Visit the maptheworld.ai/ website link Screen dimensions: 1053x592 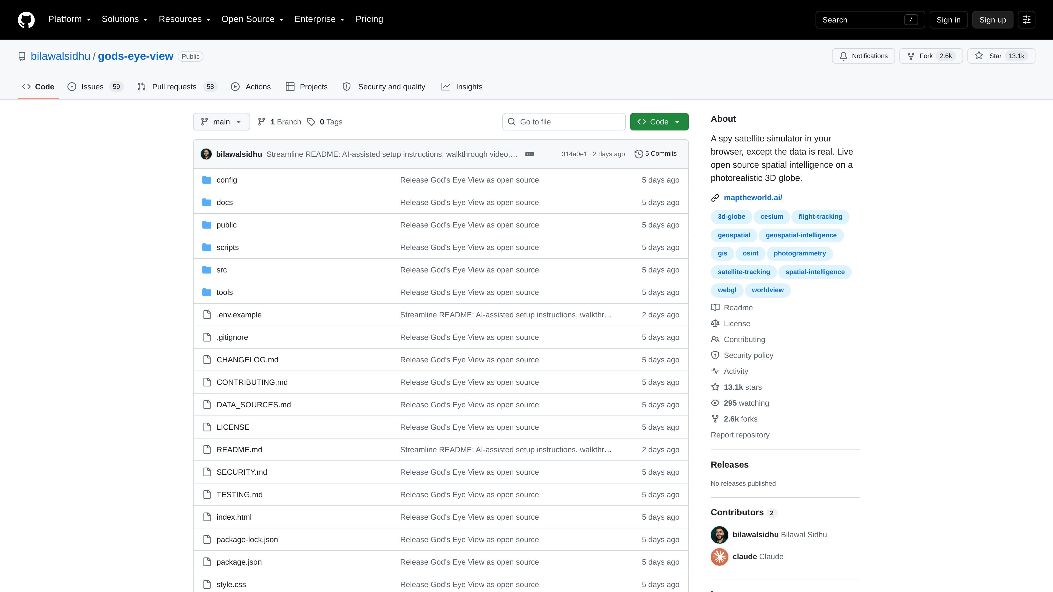click(753, 198)
